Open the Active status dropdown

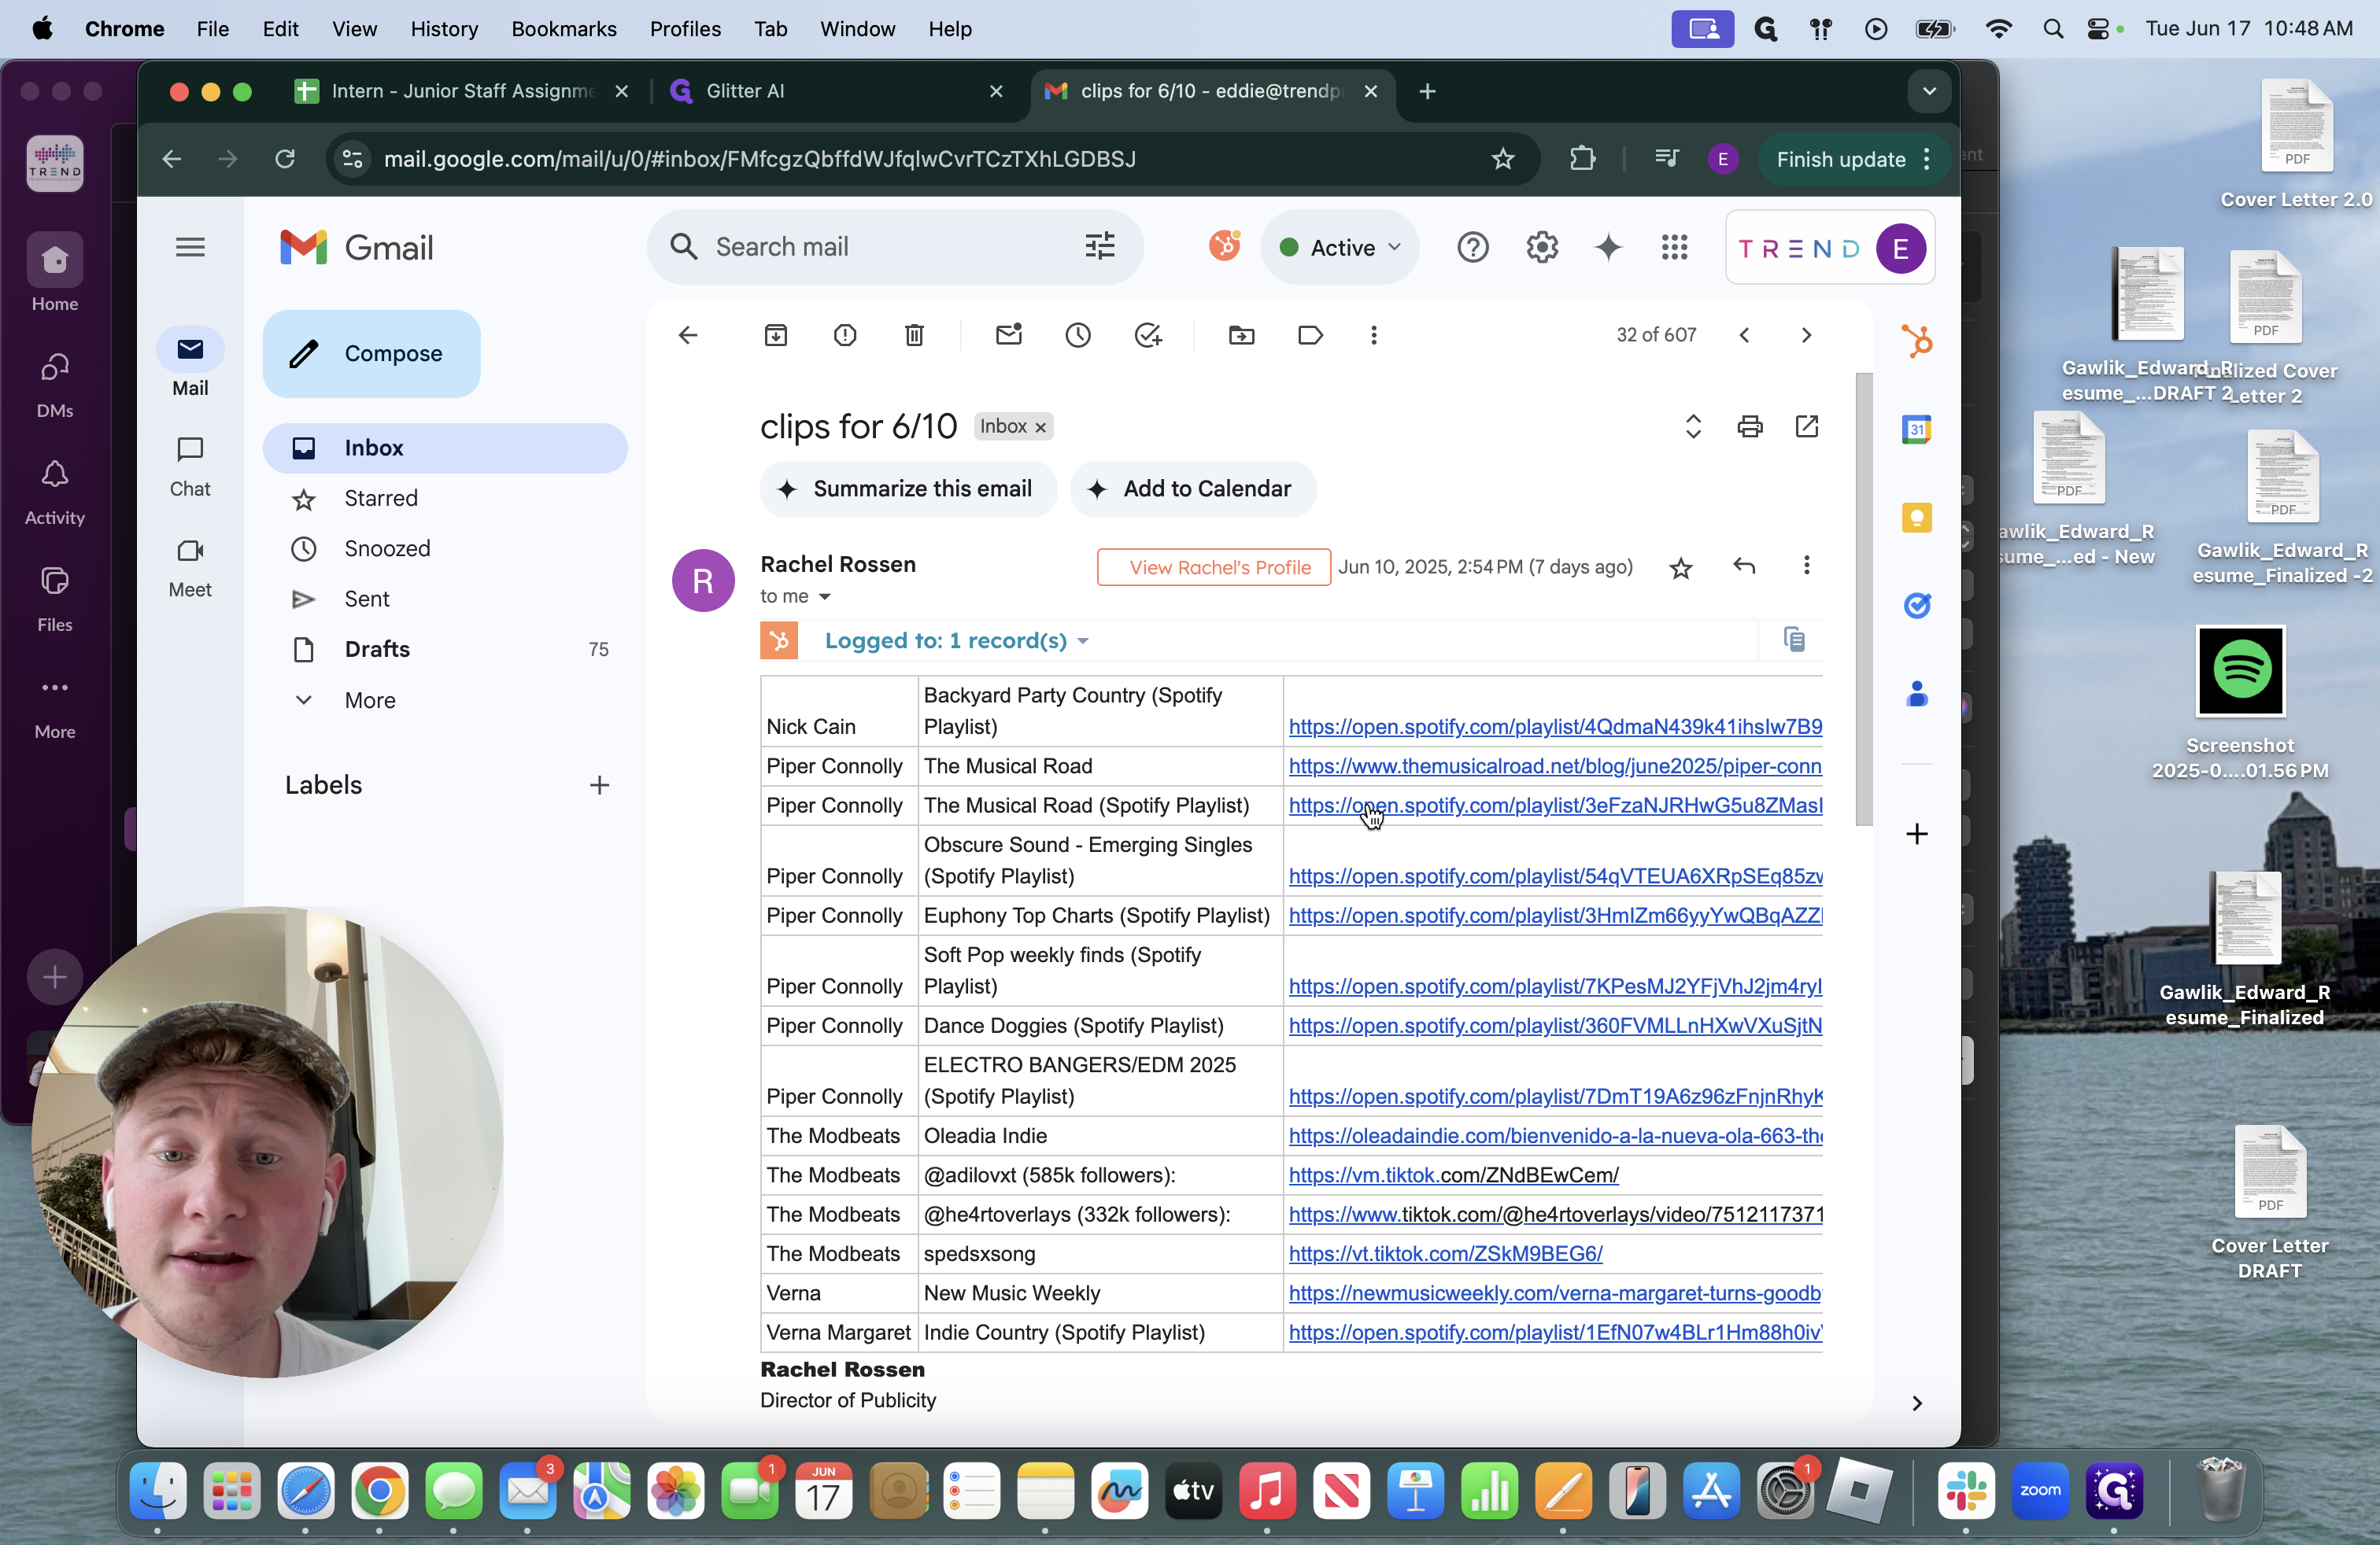[1340, 247]
